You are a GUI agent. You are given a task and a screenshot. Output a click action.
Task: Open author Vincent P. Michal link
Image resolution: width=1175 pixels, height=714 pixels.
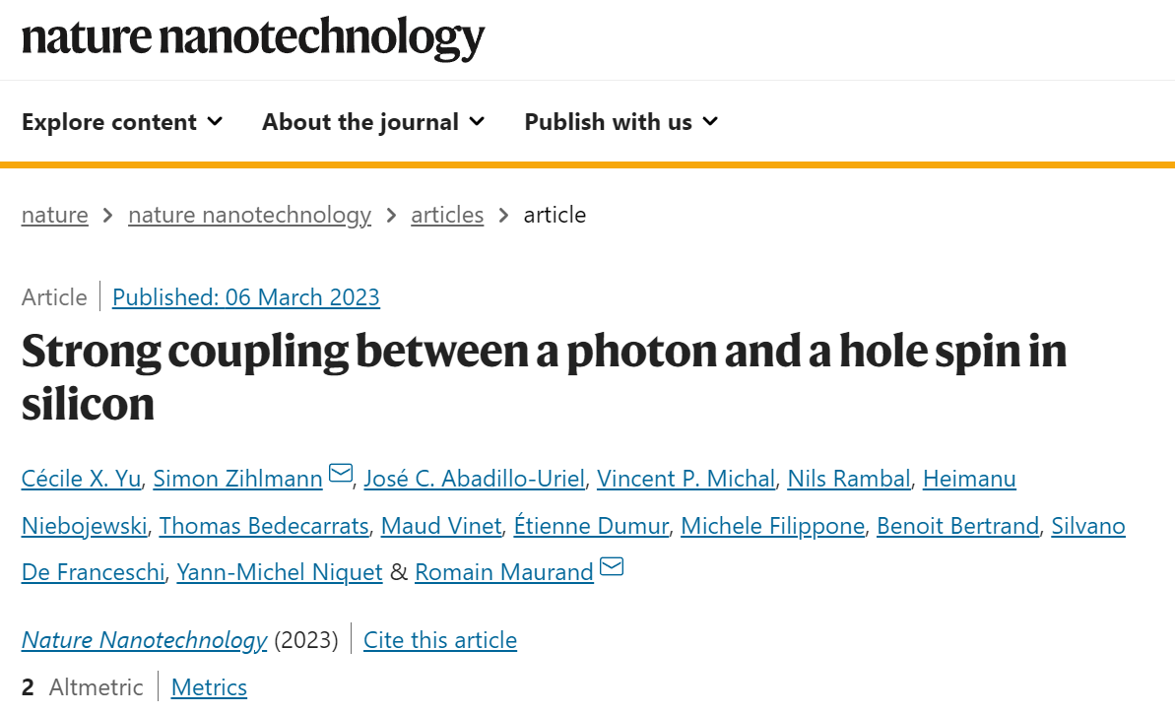click(x=685, y=479)
